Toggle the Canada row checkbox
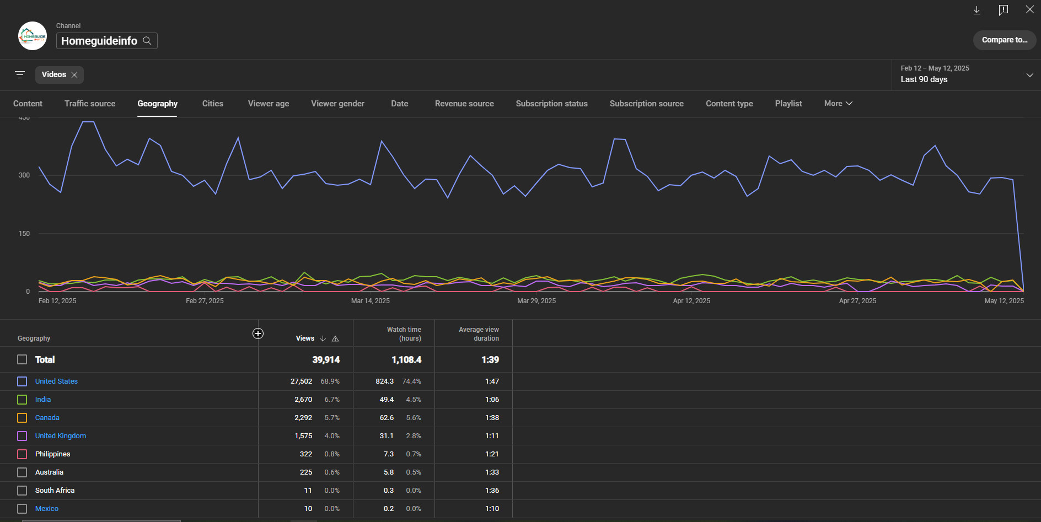Viewport: 1041px width, 522px height. point(22,418)
